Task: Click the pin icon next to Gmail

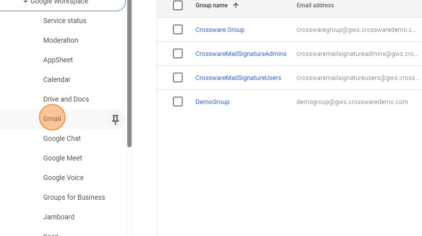Action: (x=115, y=119)
